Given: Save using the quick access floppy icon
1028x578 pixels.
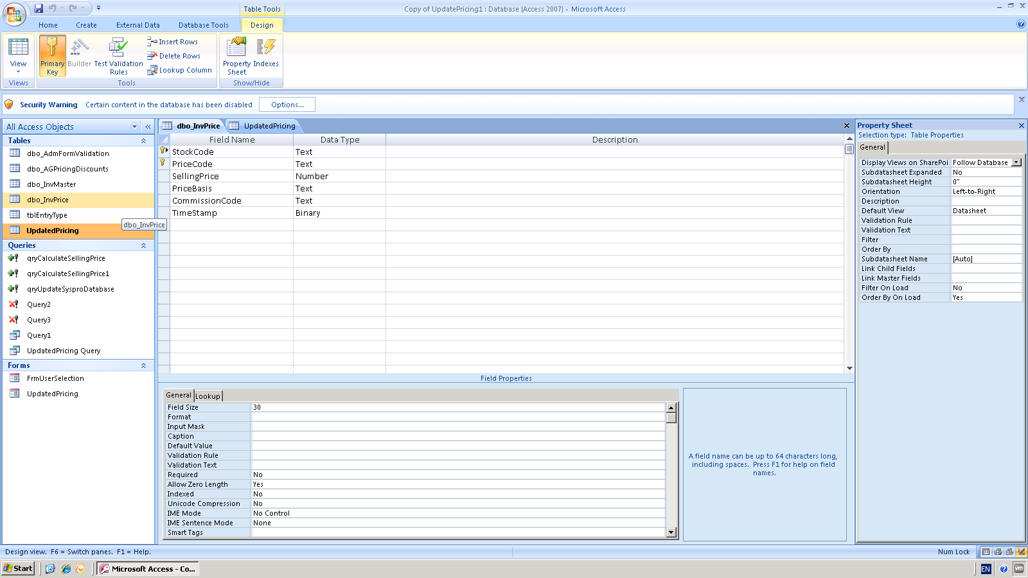Looking at the screenshot, I should coord(39,8).
